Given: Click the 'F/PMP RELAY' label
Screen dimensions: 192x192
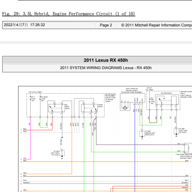Looking at the screenshot, I should coord(100,106).
